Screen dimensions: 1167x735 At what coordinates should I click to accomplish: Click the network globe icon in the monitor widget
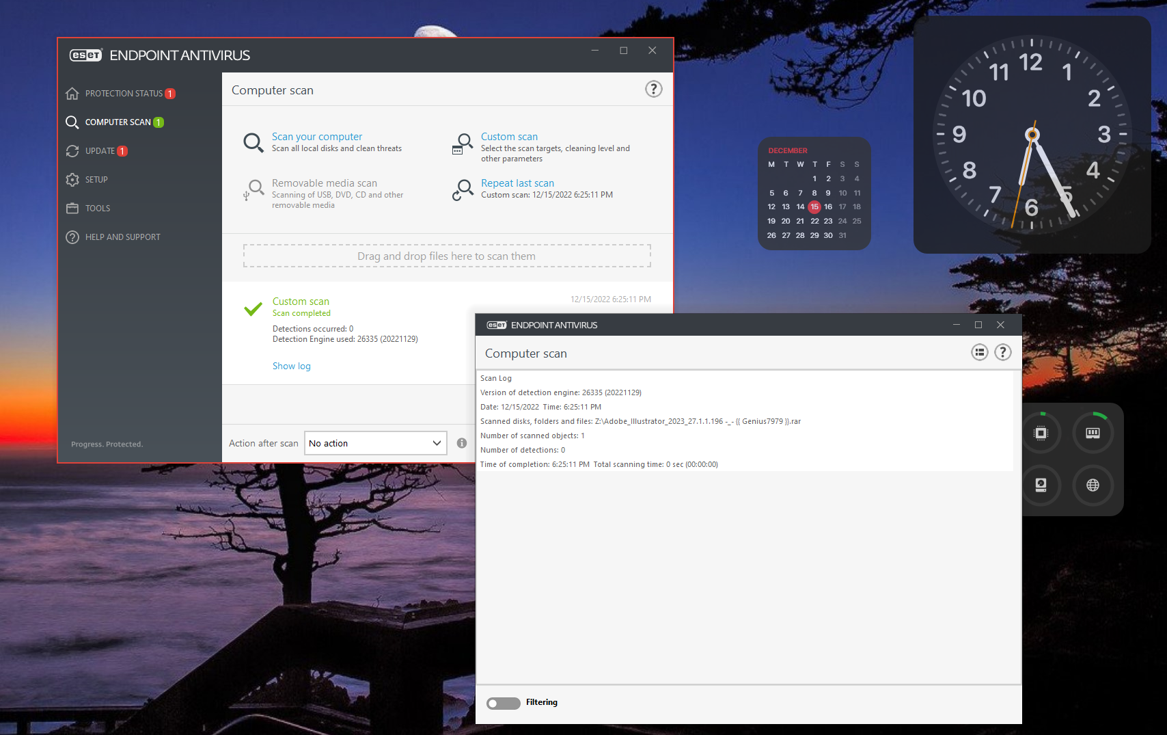[x=1093, y=485]
